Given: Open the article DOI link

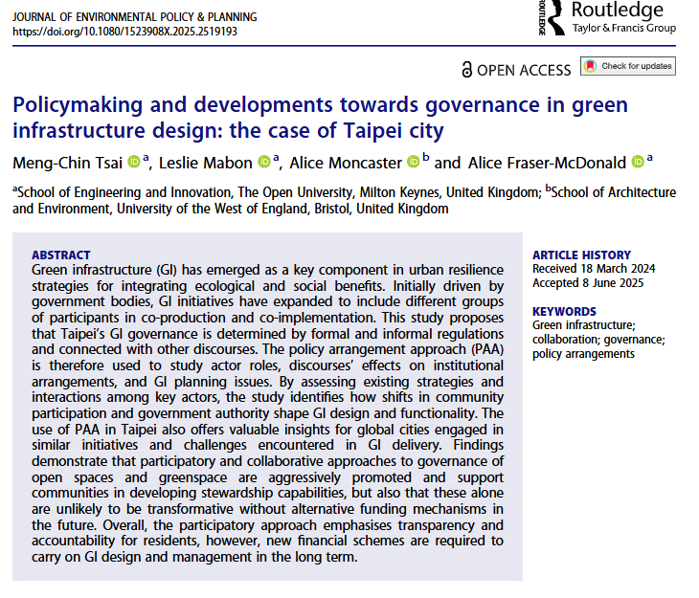Looking at the screenshot, I should 124,32.
